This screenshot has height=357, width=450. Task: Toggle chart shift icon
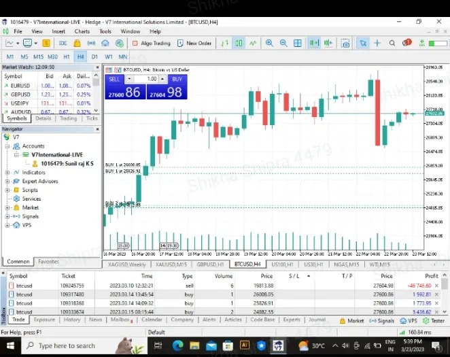(328, 44)
